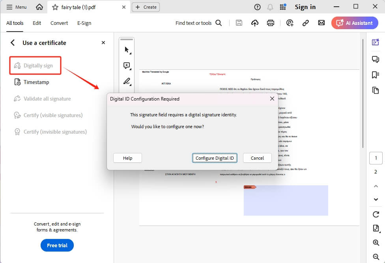
Task: Select the Timestamp option
Action: [x=32, y=82]
